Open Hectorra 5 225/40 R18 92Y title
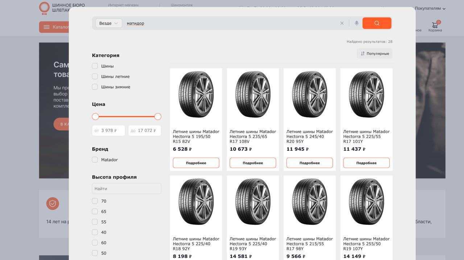The image size is (464, 260). click(196, 244)
